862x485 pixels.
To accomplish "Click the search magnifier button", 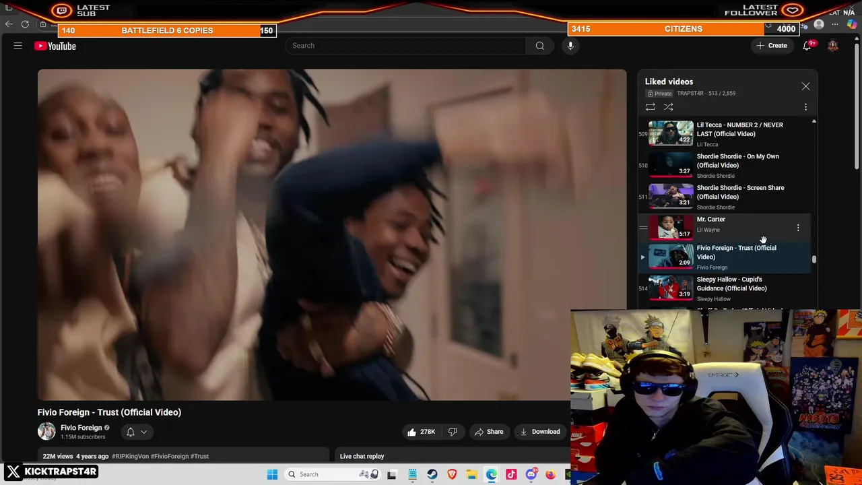I will point(539,46).
